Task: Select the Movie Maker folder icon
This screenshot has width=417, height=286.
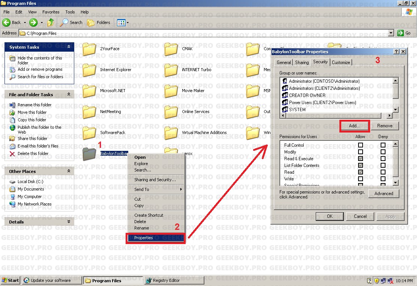Action: [171, 91]
